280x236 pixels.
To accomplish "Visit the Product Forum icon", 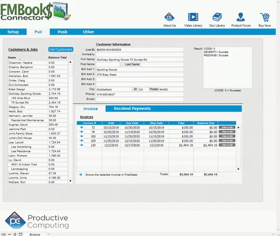I will click(x=241, y=18).
